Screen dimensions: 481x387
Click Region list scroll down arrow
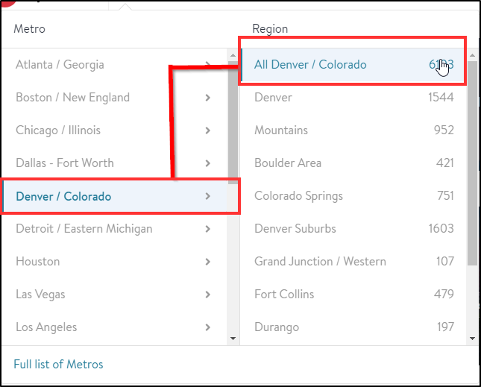[472, 339]
